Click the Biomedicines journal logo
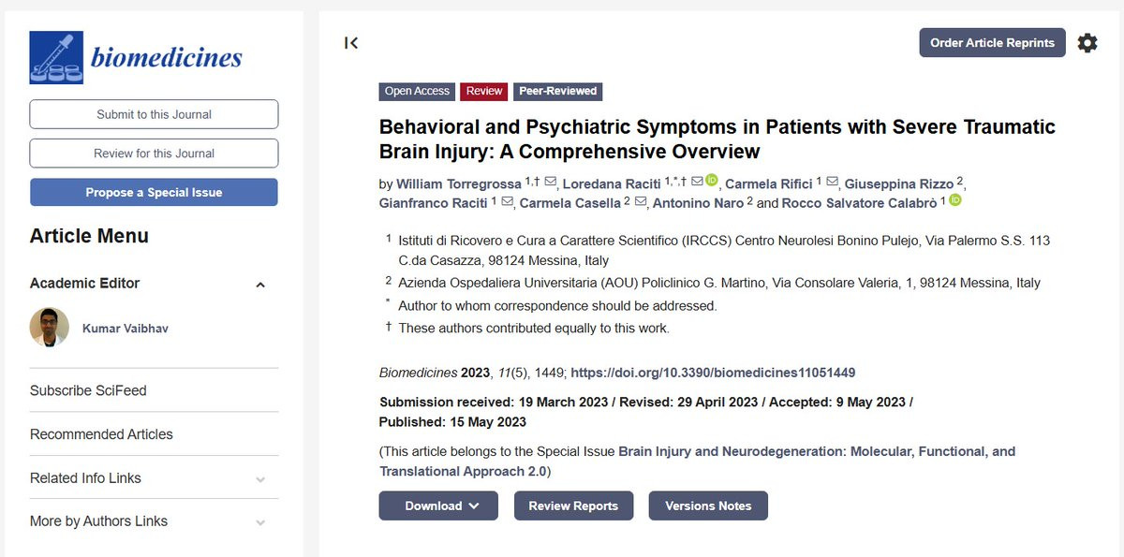 (x=136, y=57)
